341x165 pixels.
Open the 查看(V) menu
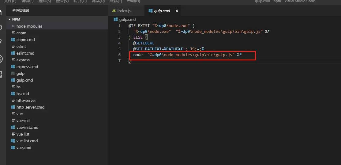coord(62,1)
